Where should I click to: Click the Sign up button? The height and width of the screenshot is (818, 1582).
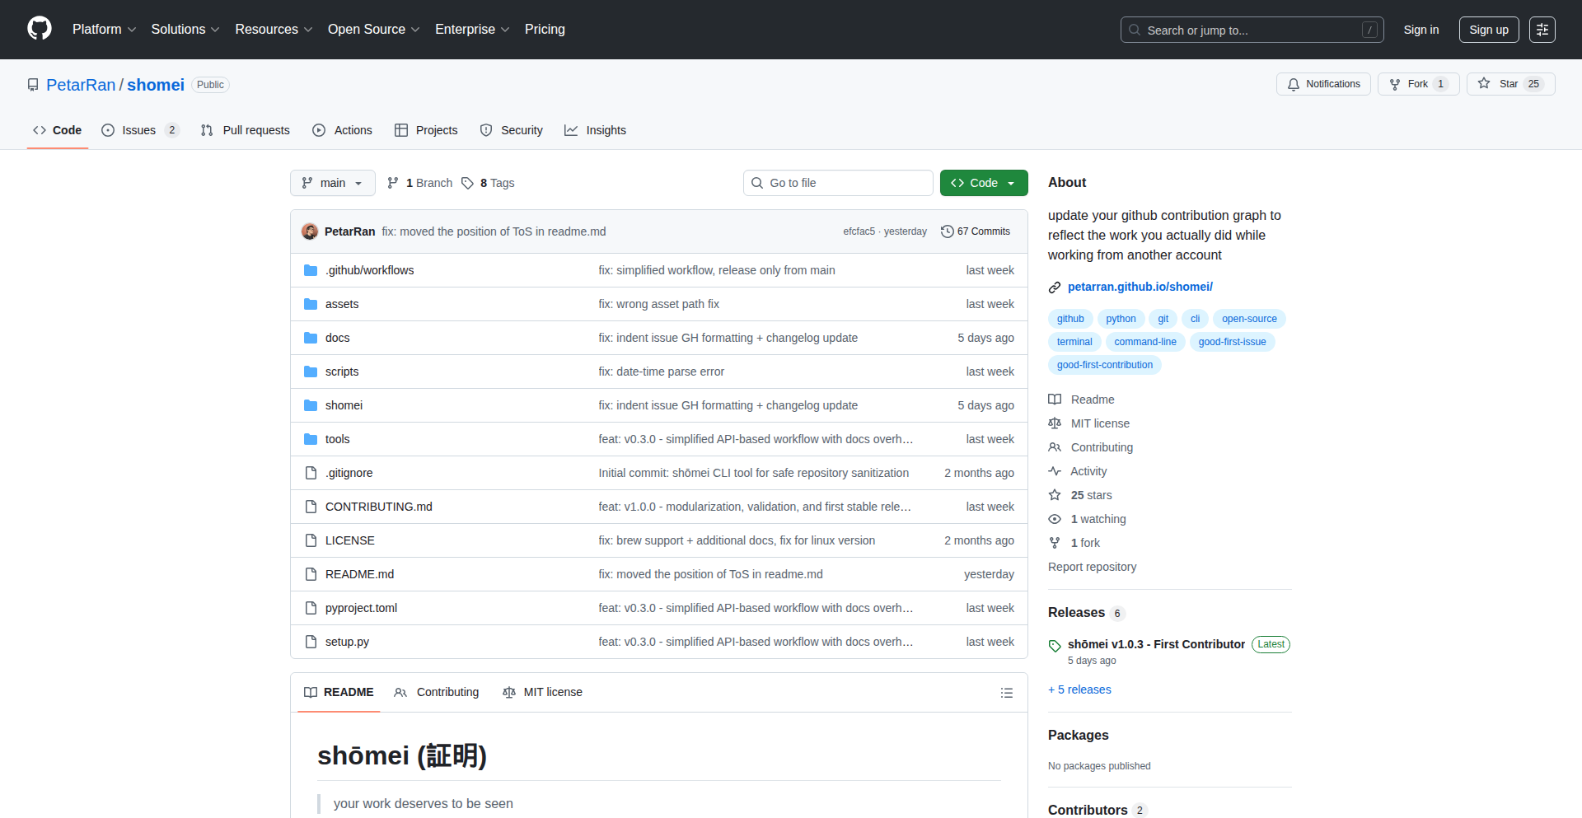(x=1488, y=30)
